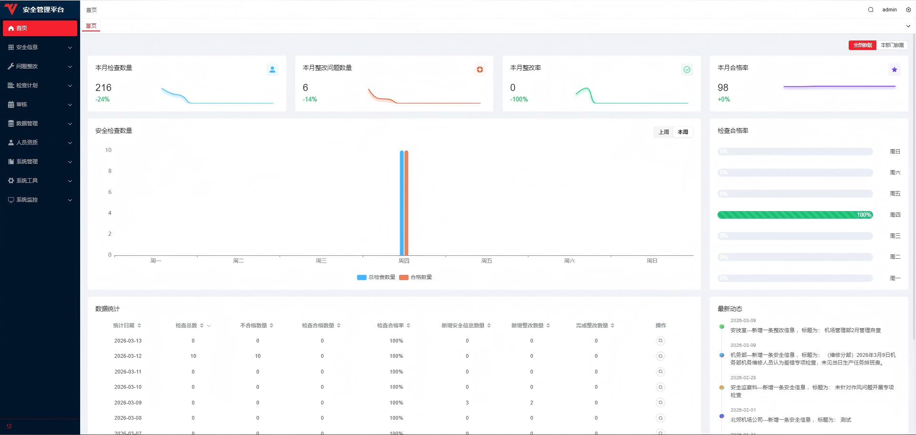Click the lifebuoy icon on 本月整改问题数量 card
The width and height of the screenshot is (916, 435).
(x=479, y=70)
